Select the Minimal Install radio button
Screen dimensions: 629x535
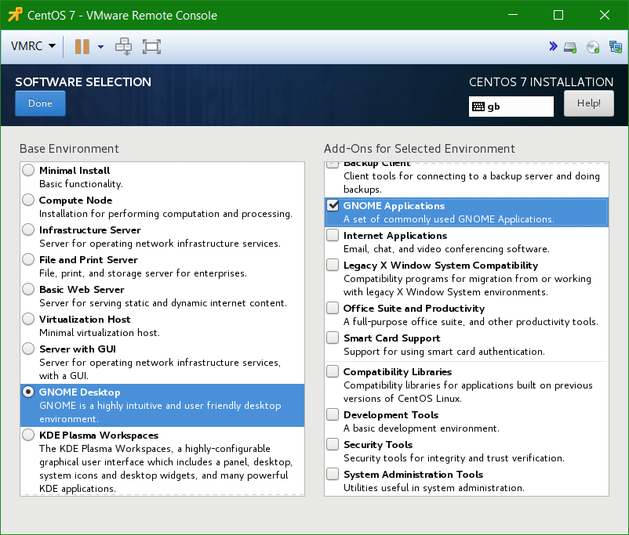[x=28, y=170]
